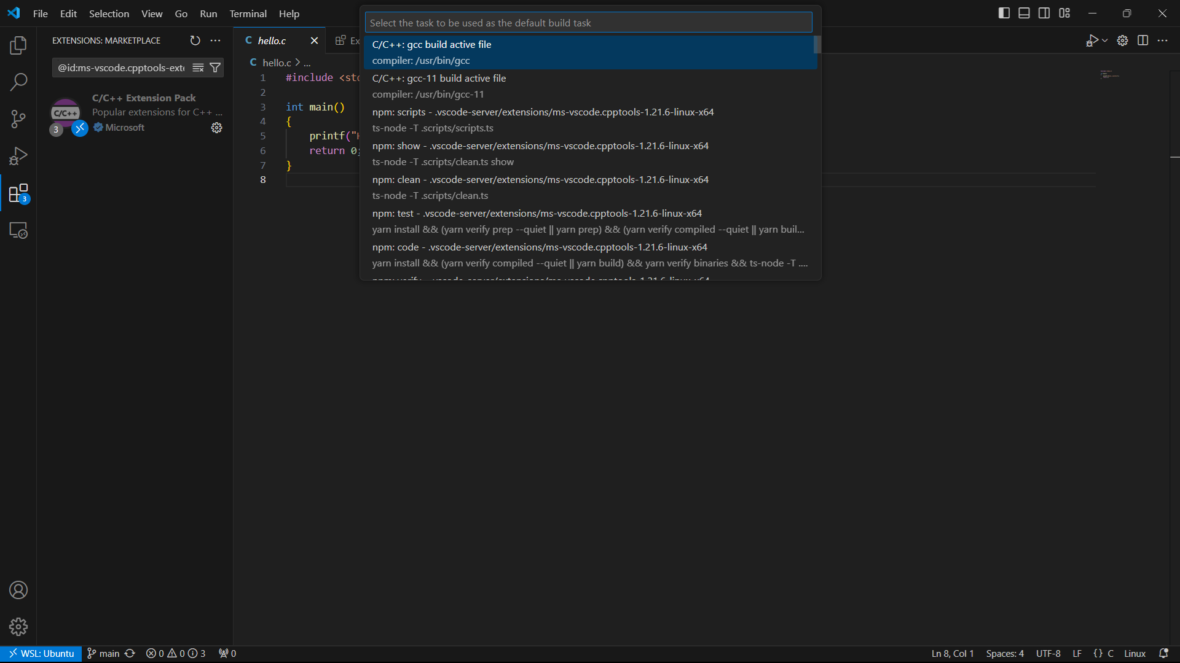The height and width of the screenshot is (663, 1180).
Task: Click the filter extensions funnel icon
Action: pos(215,68)
